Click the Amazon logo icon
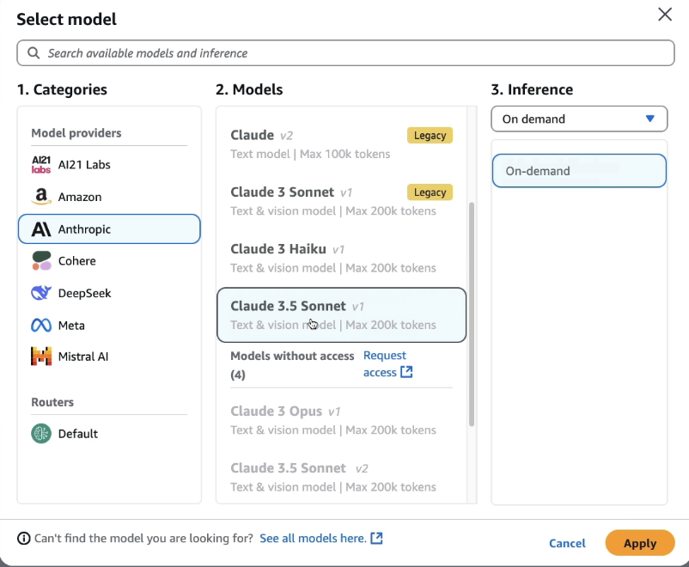The image size is (689, 567). click(41, 197)
